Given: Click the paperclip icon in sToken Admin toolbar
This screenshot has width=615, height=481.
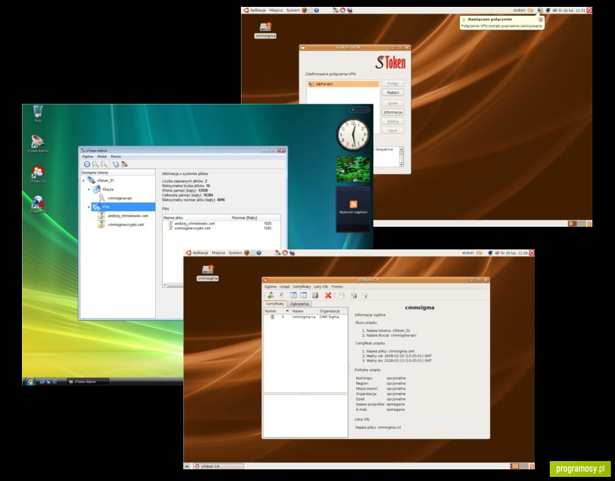Looking at the screenshot, I should (116, 164).
